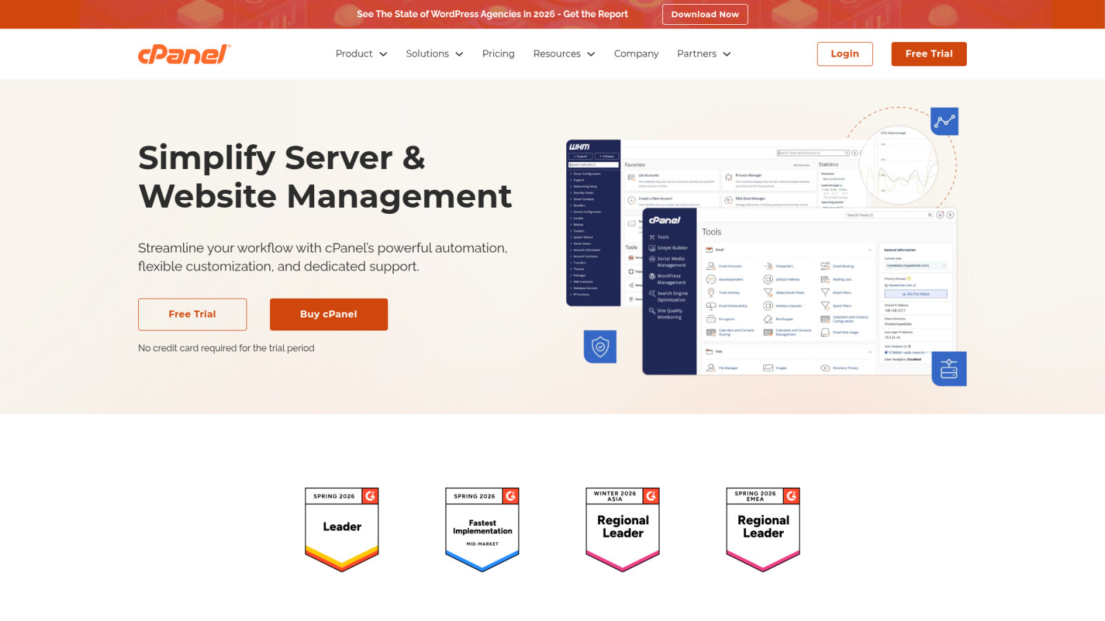Image resolution: width=1105 pixels, height=621 pixels.
Task: Open the Company page
Action: 636,54
